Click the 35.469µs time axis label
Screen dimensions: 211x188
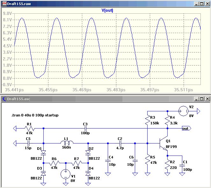coord(82,90)
